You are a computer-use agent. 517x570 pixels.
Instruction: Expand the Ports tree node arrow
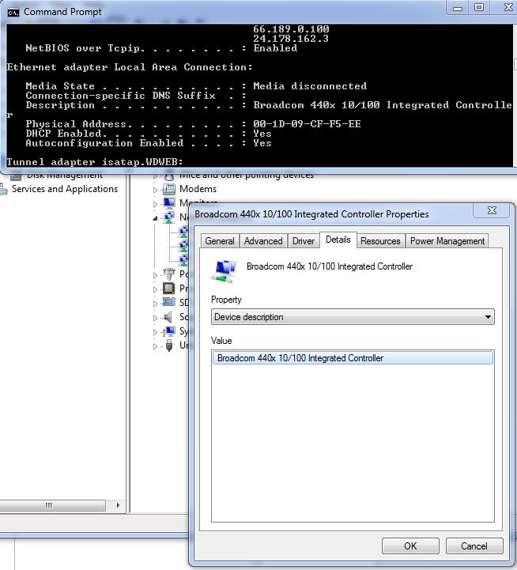(x=155, y=275)
